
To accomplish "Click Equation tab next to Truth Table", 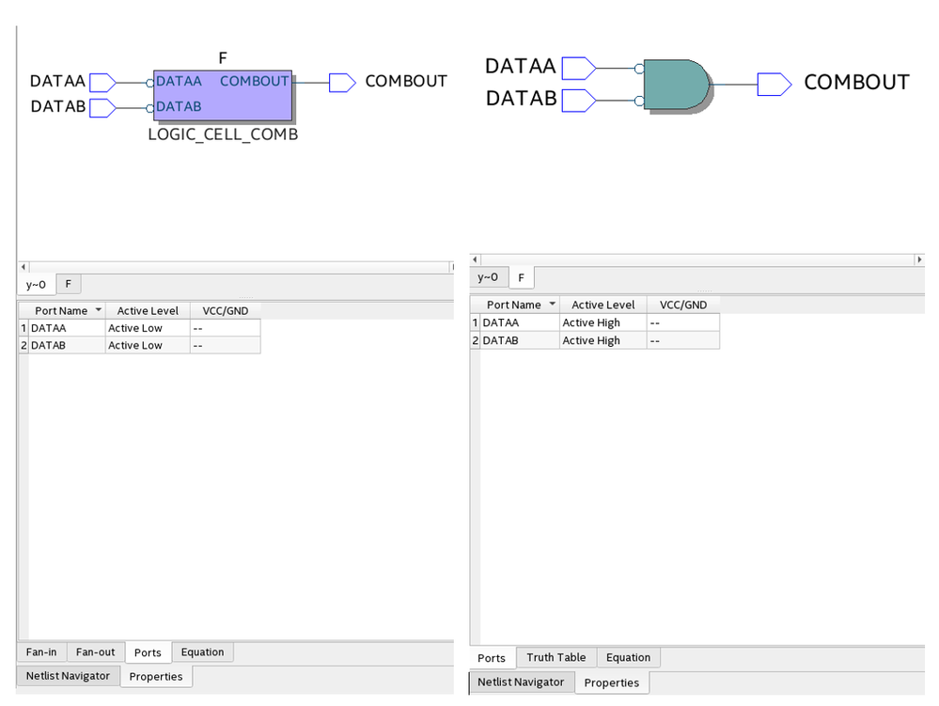I will click(x=628, y=657).
